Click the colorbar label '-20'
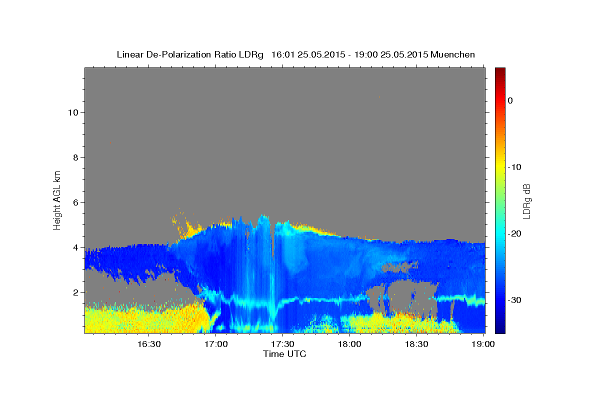Viewport: 600px width, 400px height. point(515,233)
